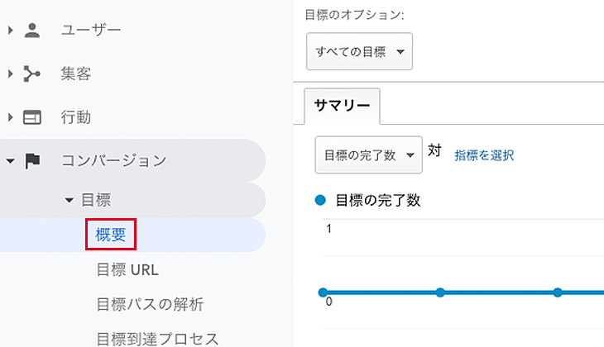Select 概要 in the sidebar
This screenshot has width=604, height=347.
111,235
